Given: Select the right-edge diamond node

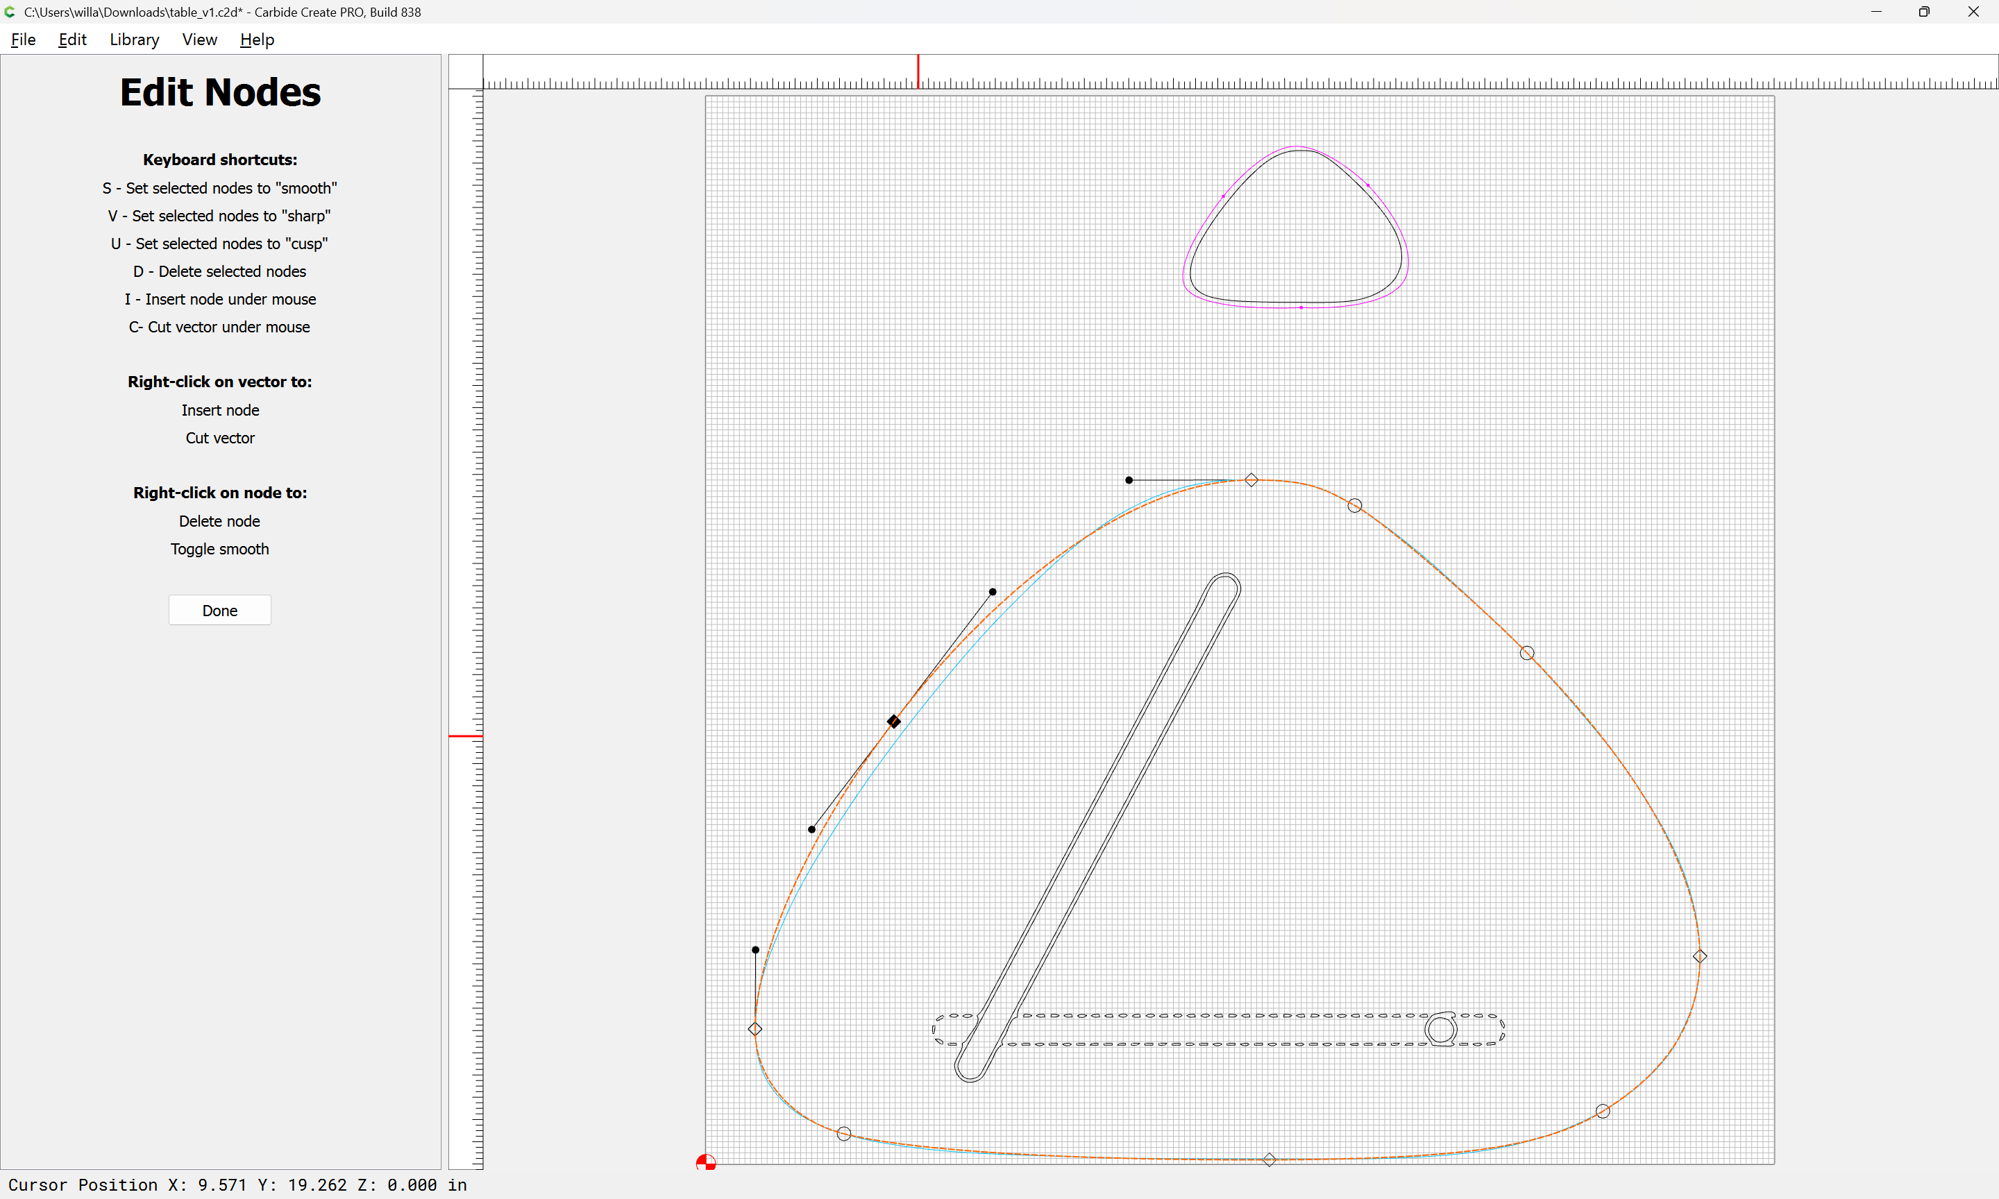Looking at the screenshot, I should [1700, 957].
